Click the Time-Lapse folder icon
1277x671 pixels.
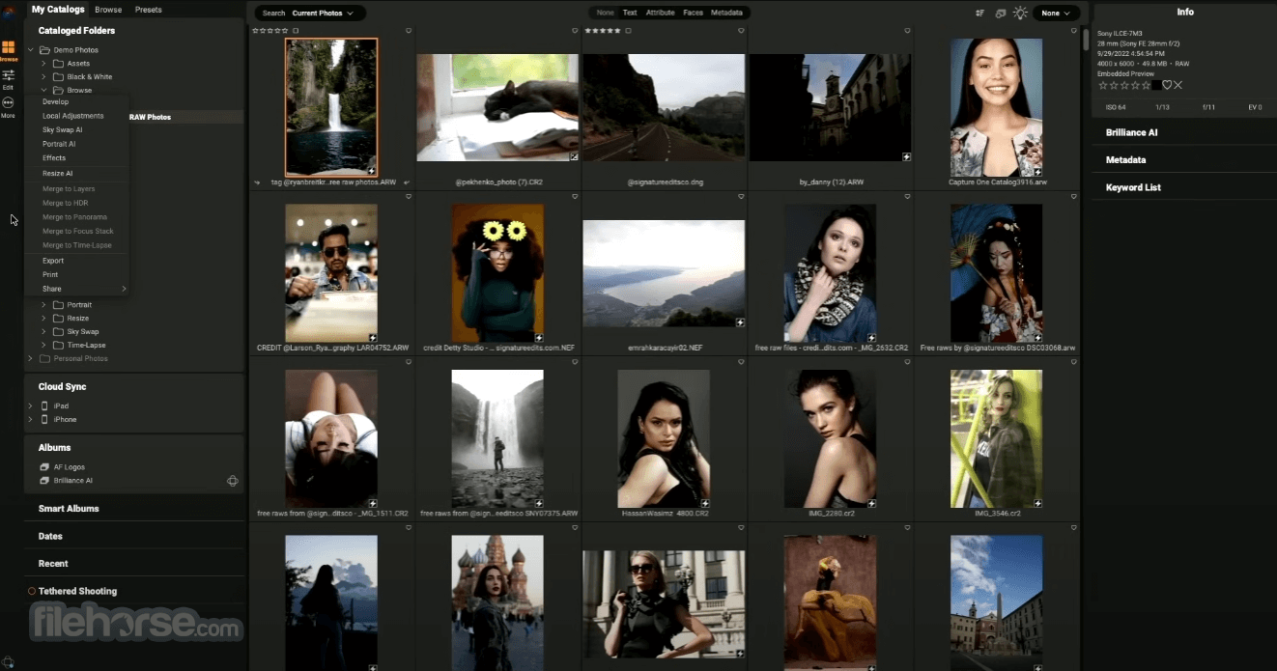(x=58, y=346)
